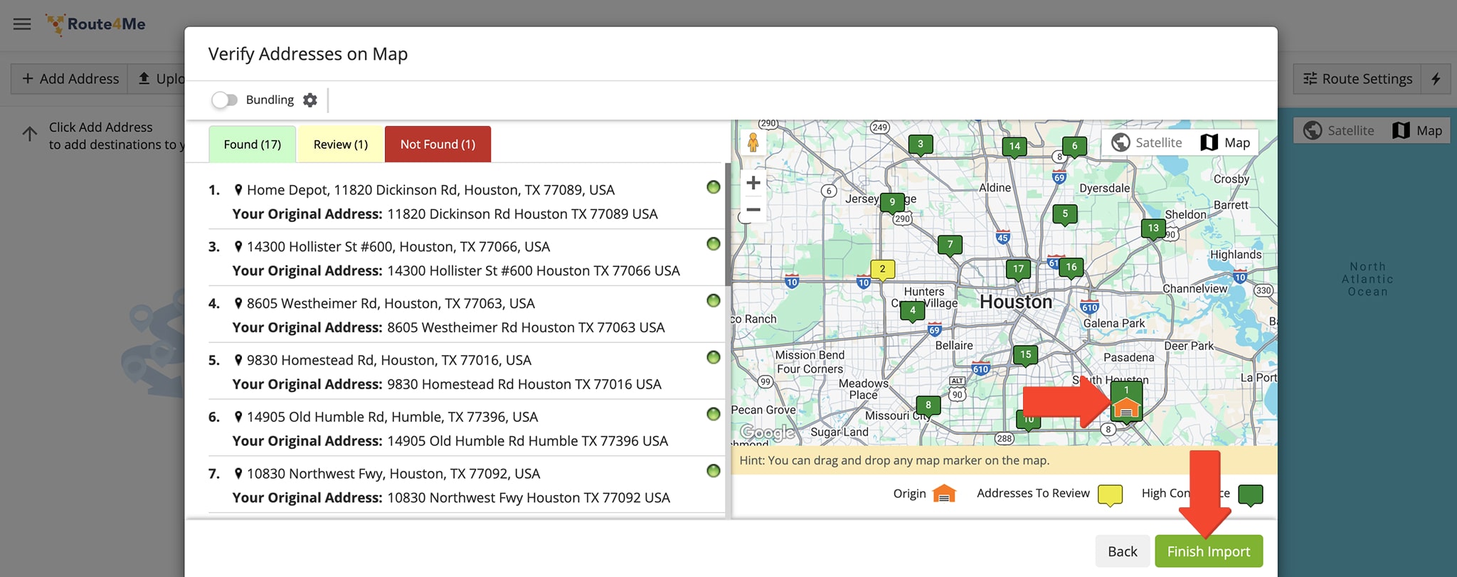Image resolution: width=1457 pixels, height=577 pixels.
Task: Zoom in on the dialog map
Action: point(753,183)
